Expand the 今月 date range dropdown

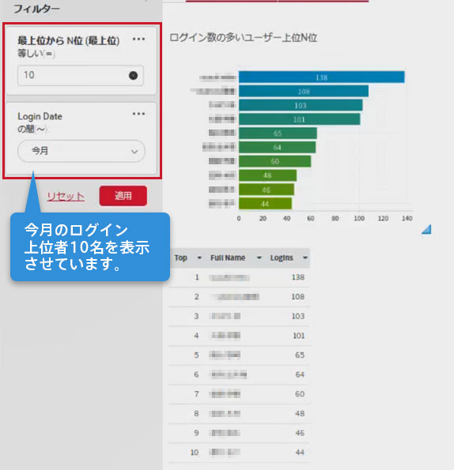click(81, 151)
